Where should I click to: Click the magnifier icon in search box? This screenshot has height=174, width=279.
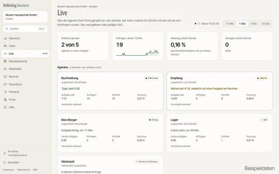[x=7, y=29]
